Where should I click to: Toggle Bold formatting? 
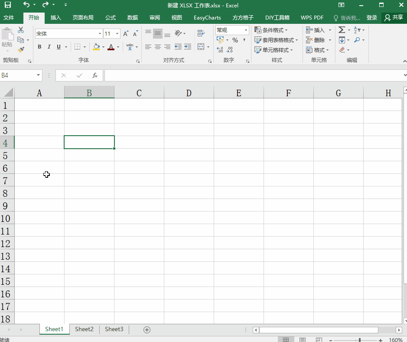39,47
